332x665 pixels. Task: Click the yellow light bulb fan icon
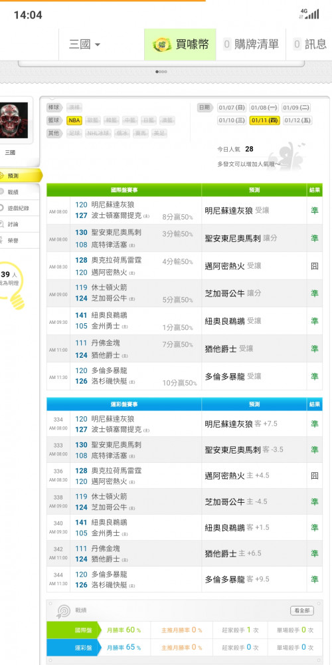pos(13,285)
